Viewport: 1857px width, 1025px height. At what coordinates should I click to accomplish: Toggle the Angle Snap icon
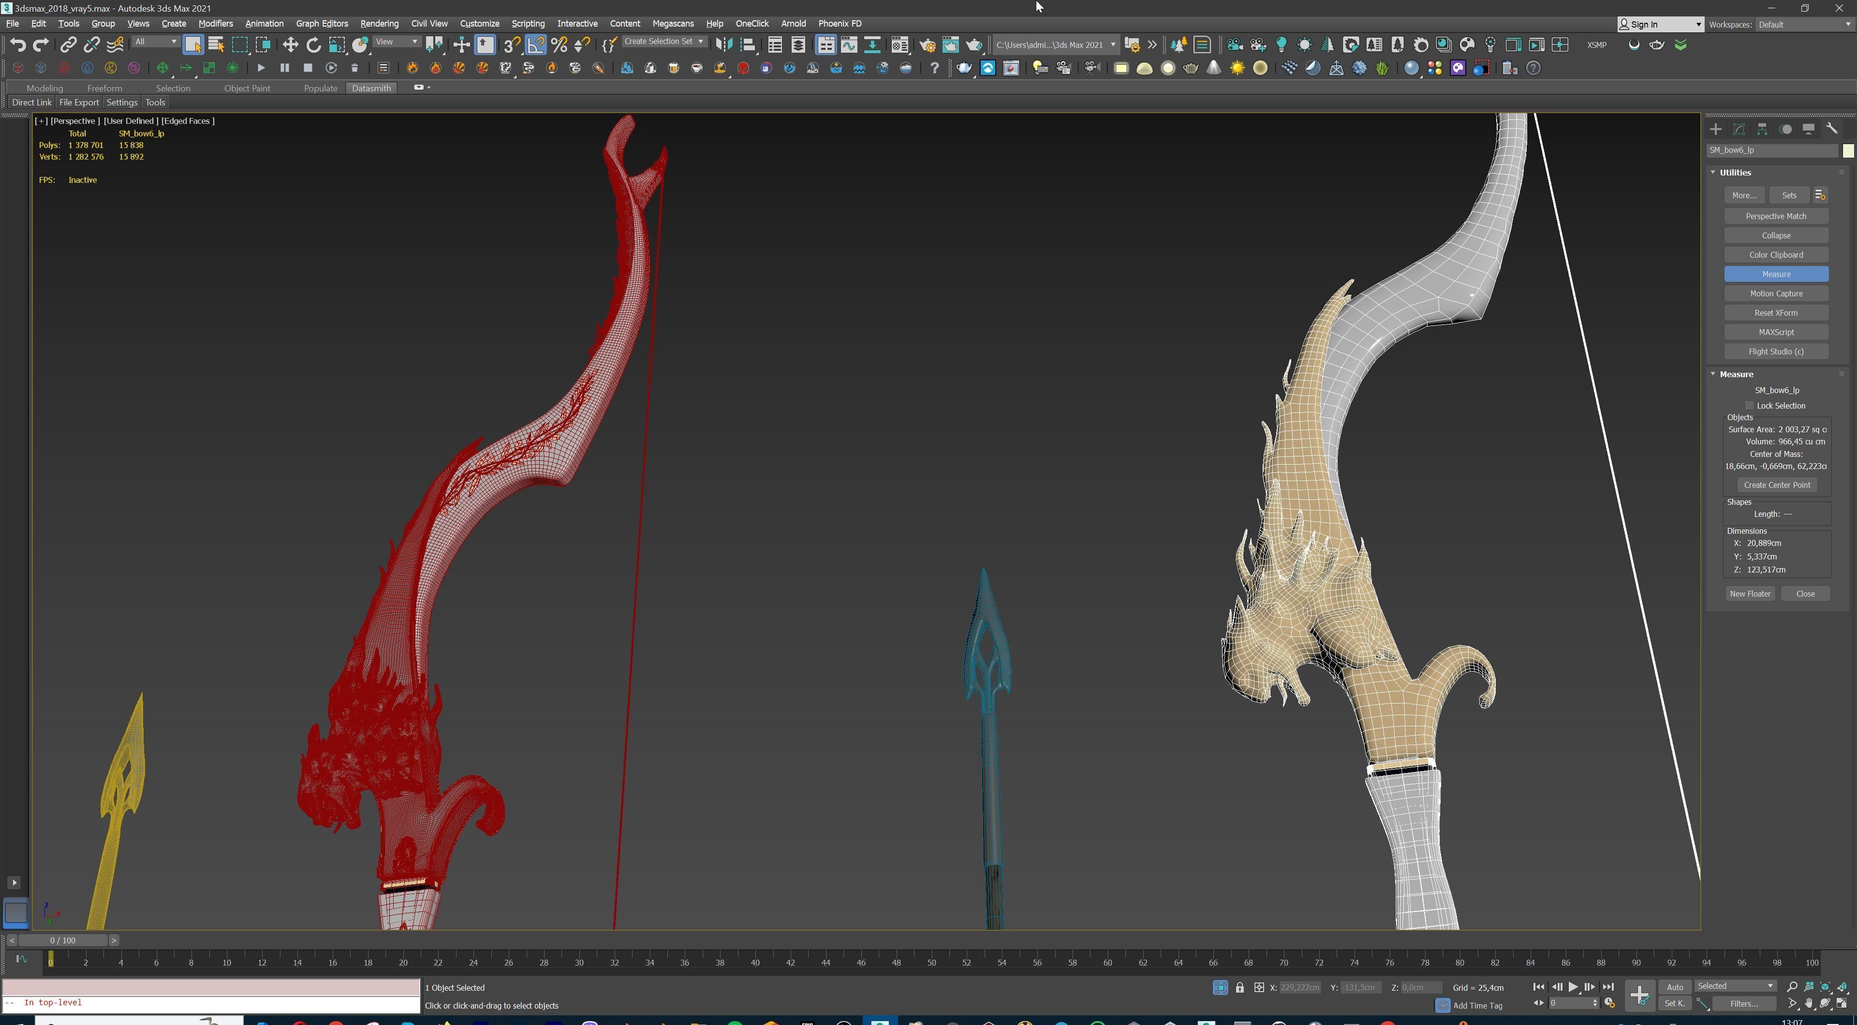tap(536, 44)
